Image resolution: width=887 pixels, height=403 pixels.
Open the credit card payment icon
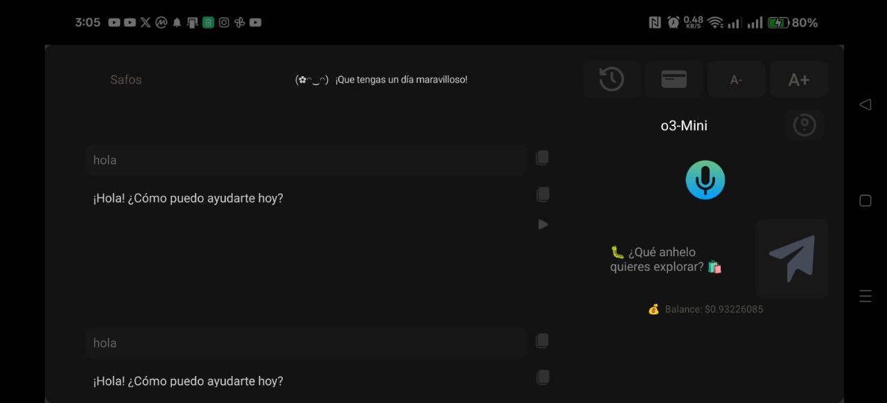(x=674, y=79)
